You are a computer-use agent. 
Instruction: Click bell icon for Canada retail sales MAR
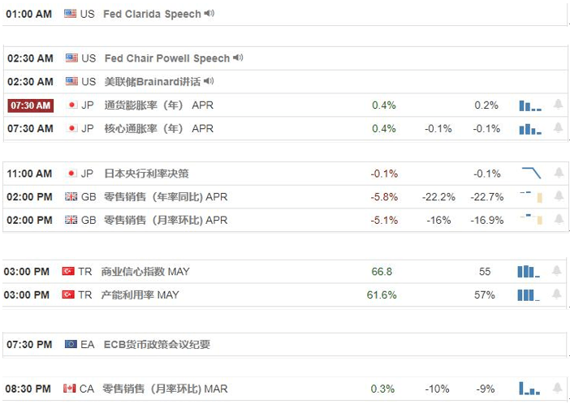pyautogui.click(x=557, y=388)
